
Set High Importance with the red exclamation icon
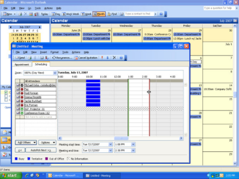(x=102, y=58)
